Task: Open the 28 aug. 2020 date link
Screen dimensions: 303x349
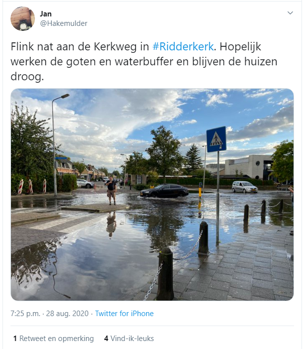Action: click(x=67, y=314)
